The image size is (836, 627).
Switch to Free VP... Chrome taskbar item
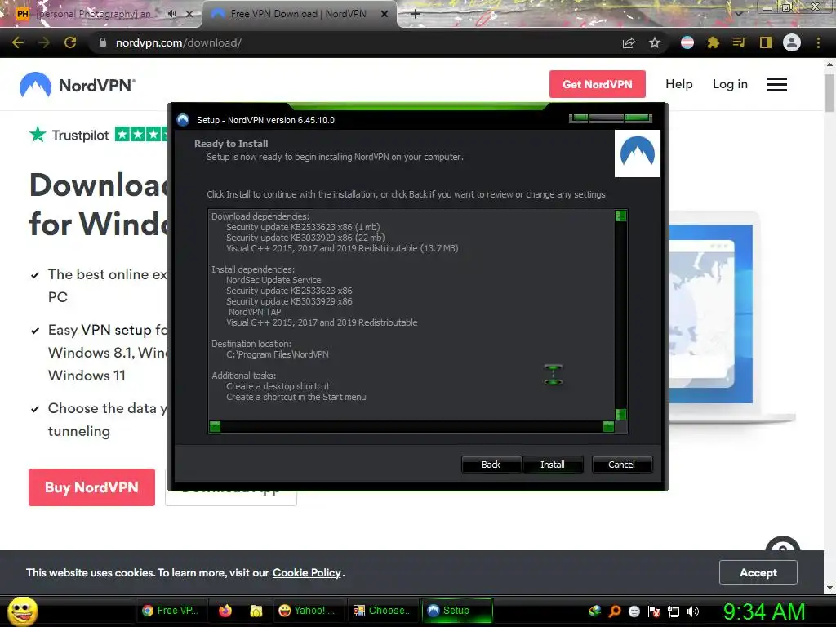click(x=171, y=611)
